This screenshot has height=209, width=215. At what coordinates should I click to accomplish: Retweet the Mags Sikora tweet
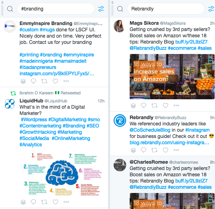(154, 106)
